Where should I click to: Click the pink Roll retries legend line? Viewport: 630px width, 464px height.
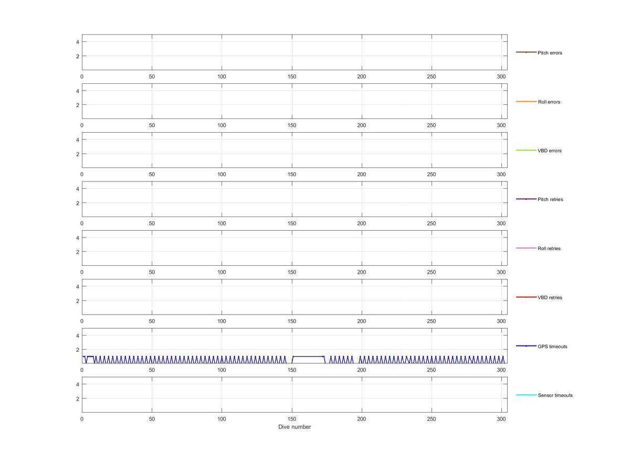click(x=526, y=248)
